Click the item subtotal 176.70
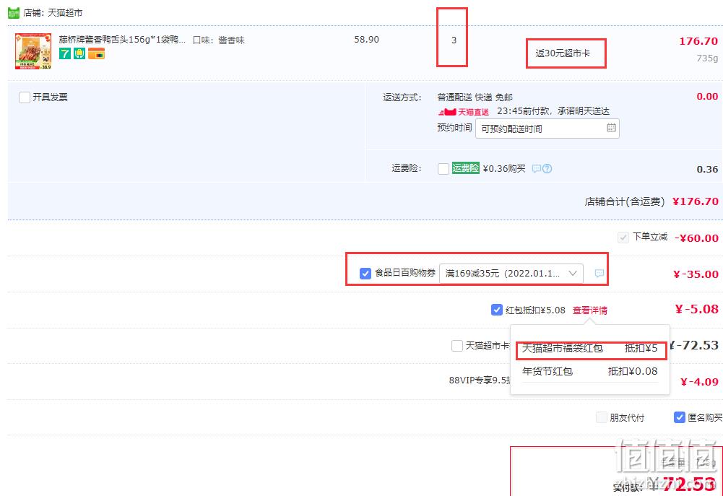Image resolution: width=723 pixels, height=496 pixels. point(698,41)
